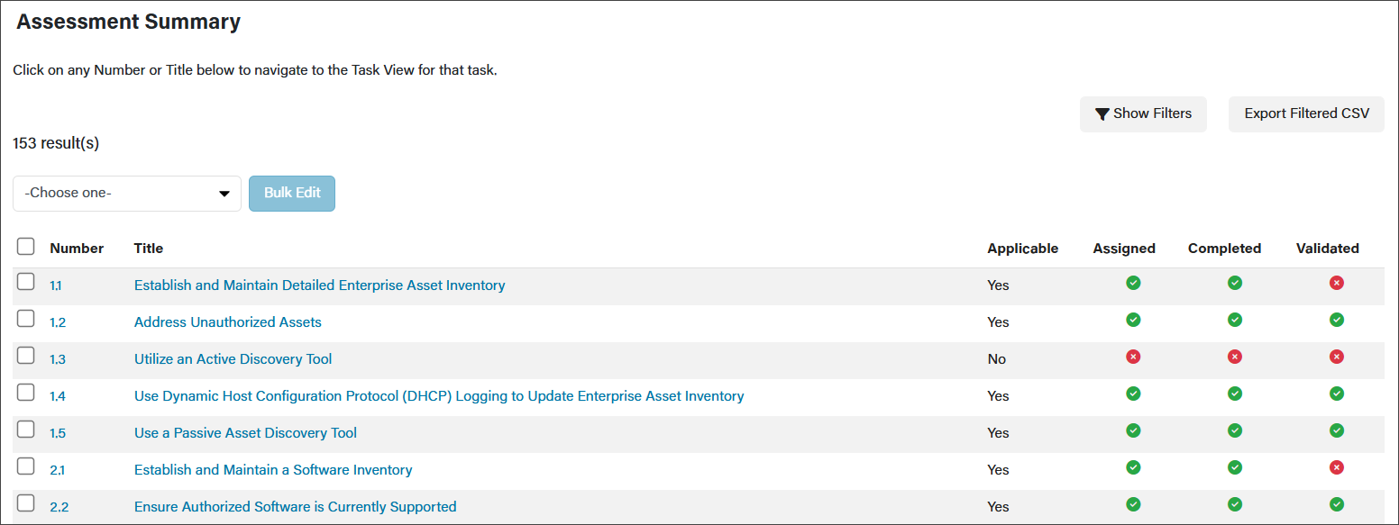Click funnel icon on Show Filters button
Screen dimensions: 1399x525
[1102, 114]
